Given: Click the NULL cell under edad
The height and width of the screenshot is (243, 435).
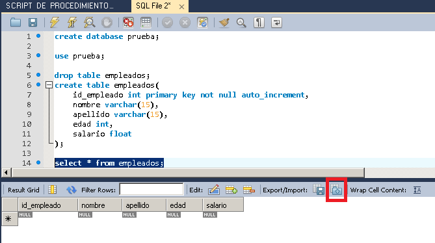Looking at the screenshot, I should (x=173, y=215).
